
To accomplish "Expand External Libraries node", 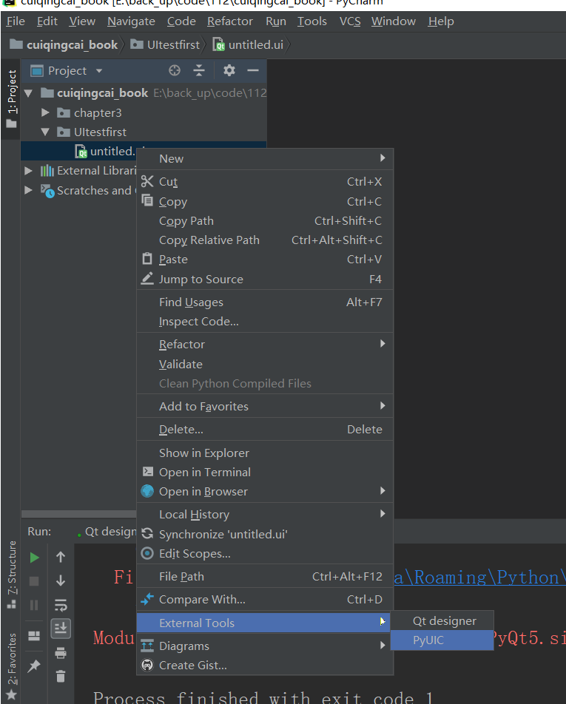I will click(x=28, y=171).
